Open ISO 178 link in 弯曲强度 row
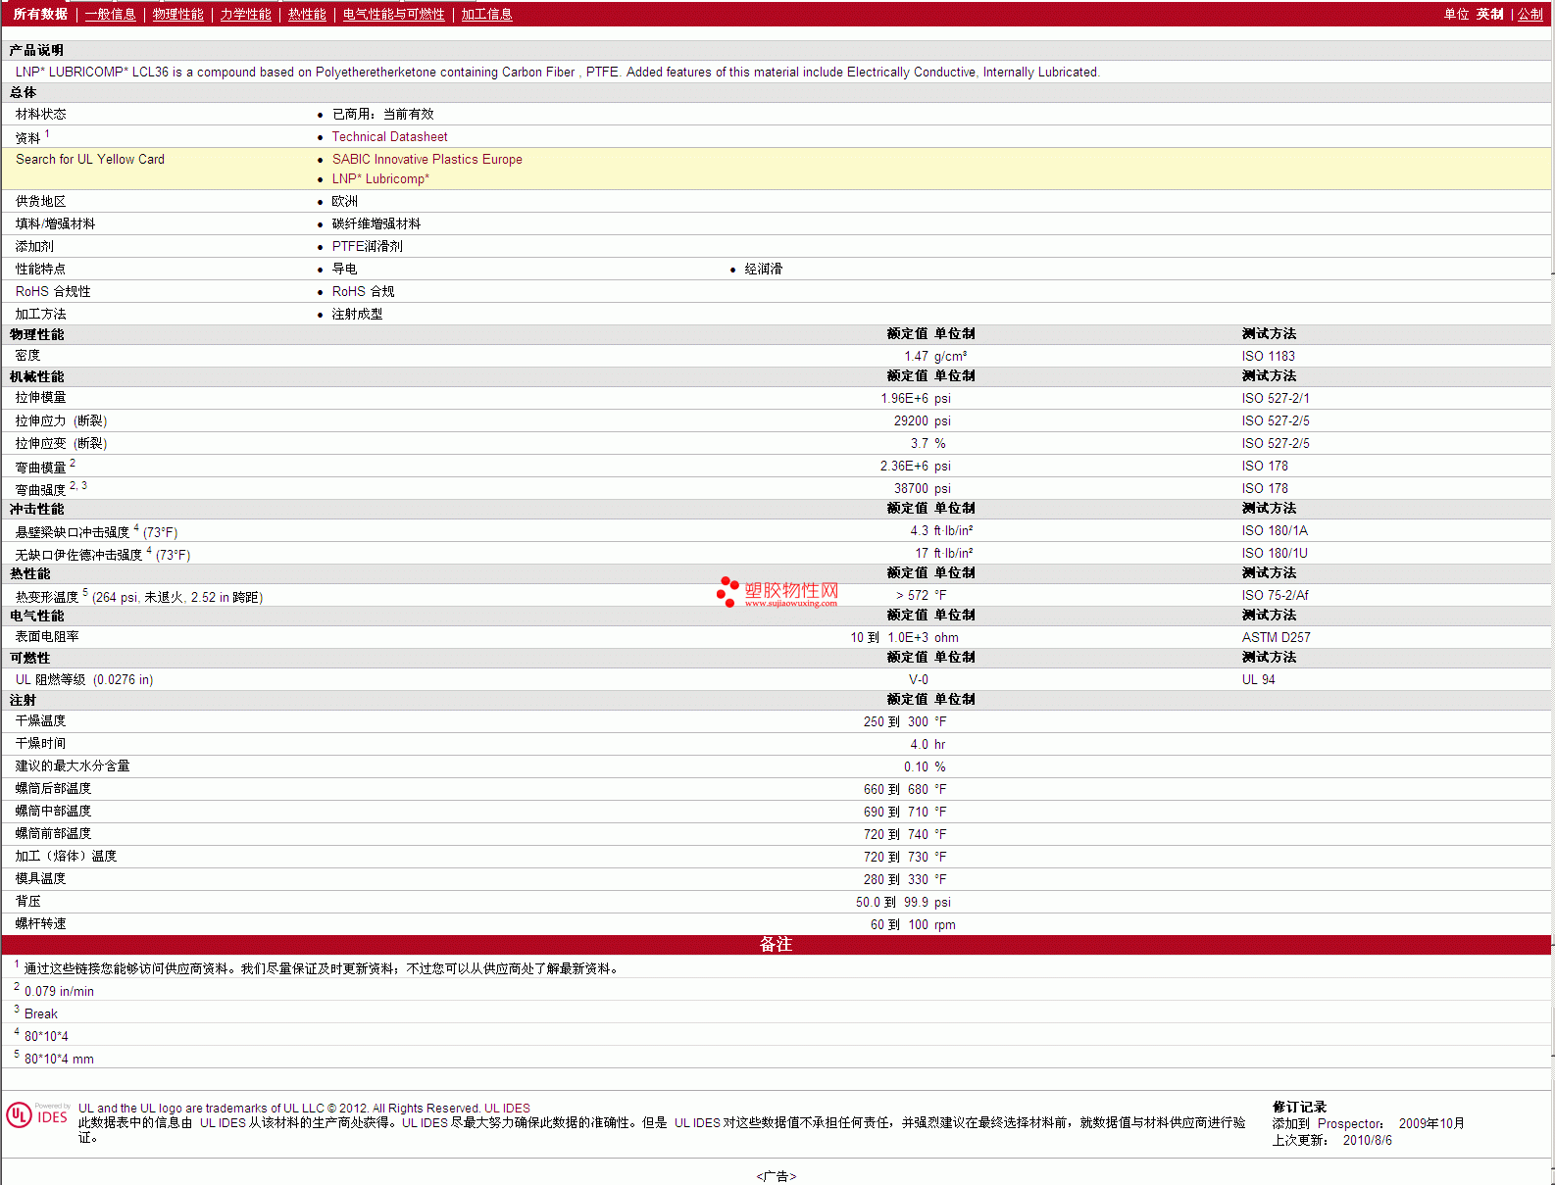 1265,488
